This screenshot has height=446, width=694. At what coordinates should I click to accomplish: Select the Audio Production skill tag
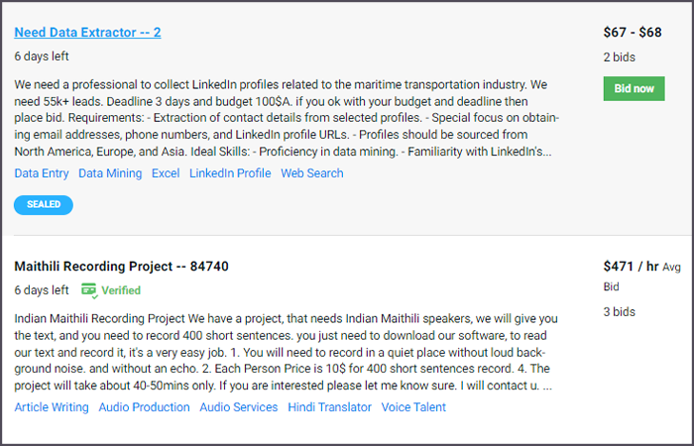click(x=144, y=407)
